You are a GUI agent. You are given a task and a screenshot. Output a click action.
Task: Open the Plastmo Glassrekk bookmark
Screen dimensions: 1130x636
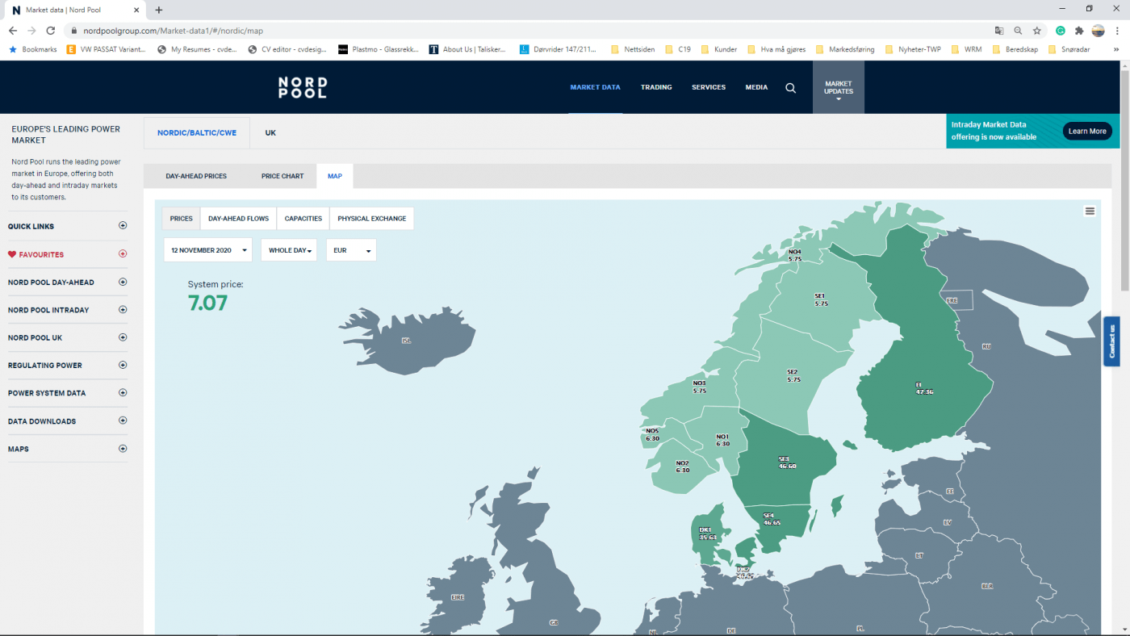379,49
